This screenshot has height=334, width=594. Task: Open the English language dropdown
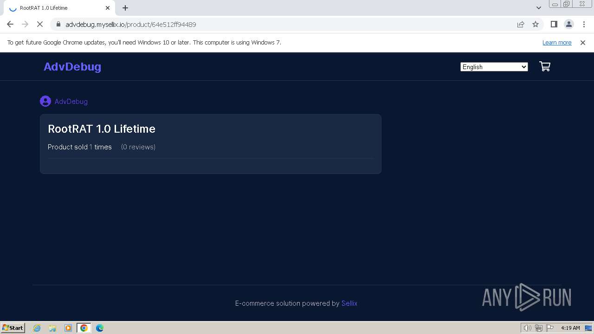(494, 67)
